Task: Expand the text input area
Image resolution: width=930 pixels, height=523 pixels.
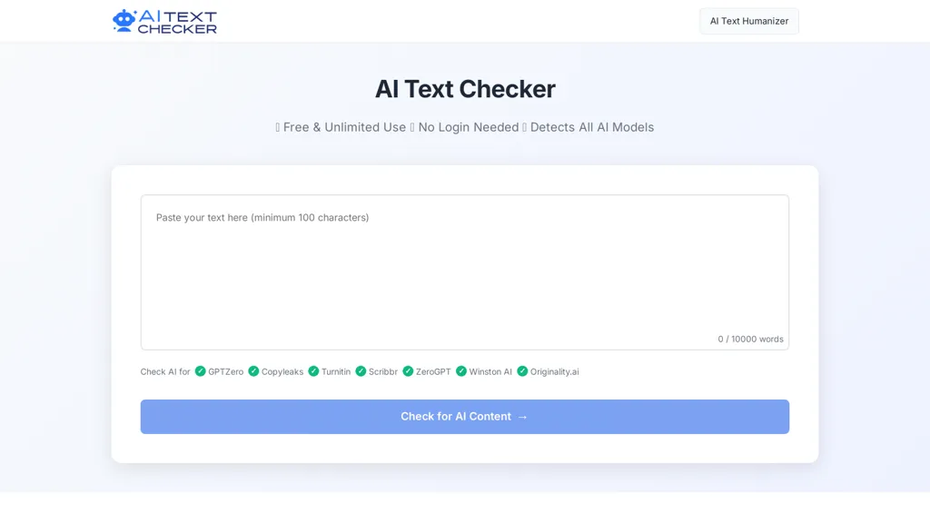Action: pyautogui.click(x=464, y=272)
